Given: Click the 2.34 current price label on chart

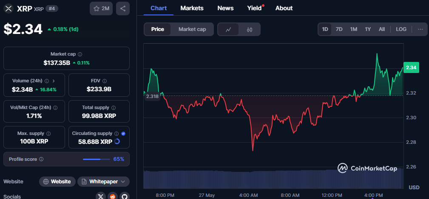Looking at the screenshot, I should pos(411,67).
